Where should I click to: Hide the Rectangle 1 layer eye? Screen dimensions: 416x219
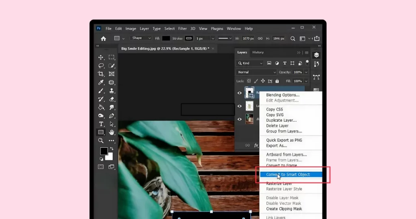click(240, 93)
